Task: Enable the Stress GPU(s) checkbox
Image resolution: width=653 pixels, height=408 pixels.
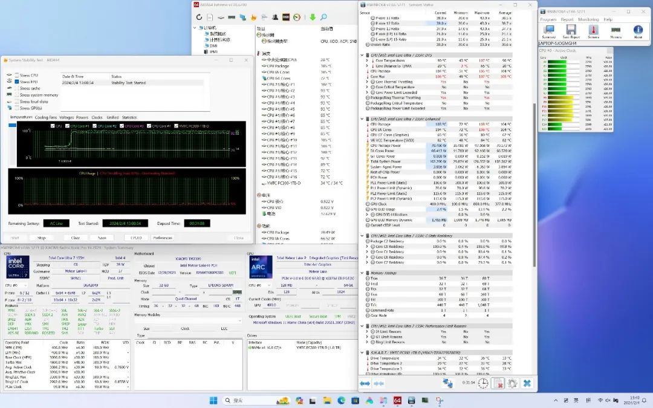Action: click(17, 108)
